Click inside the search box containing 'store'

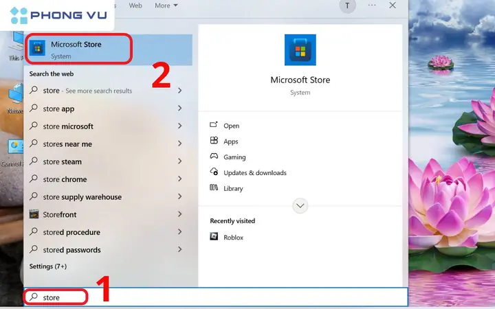[216, 297]
